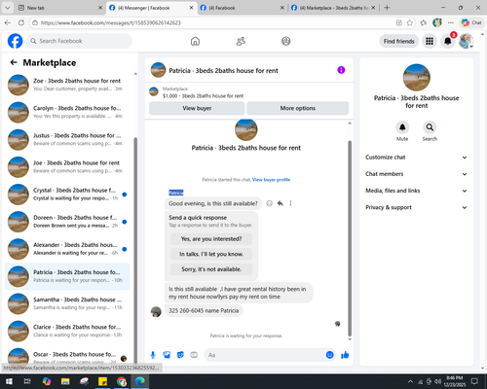Open the Clarice conversation in chat list
487x389 pixels.
pos(67,331)
